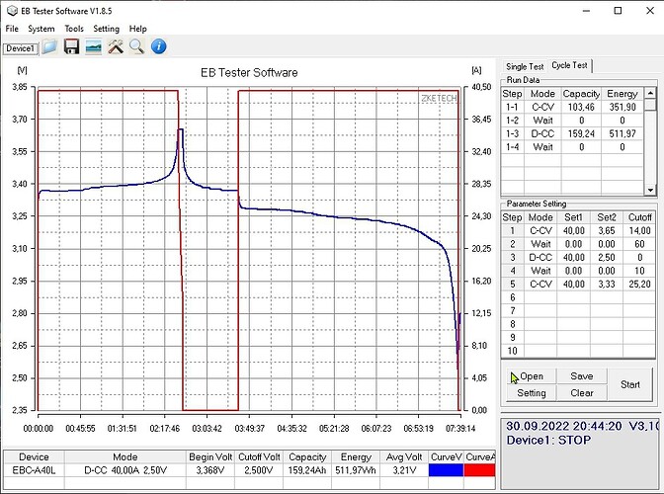This screenshot has width=664, height=494.
Task: Click Step 5 Set2 value 3,33
Action: coord(607,284)
